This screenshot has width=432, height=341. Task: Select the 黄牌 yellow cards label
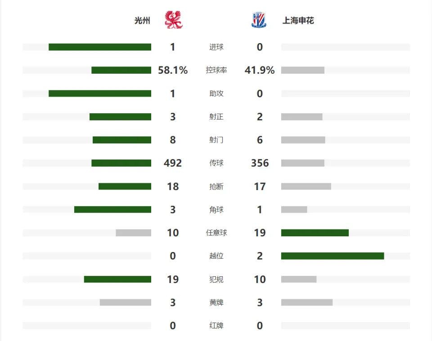pos(216,302)
